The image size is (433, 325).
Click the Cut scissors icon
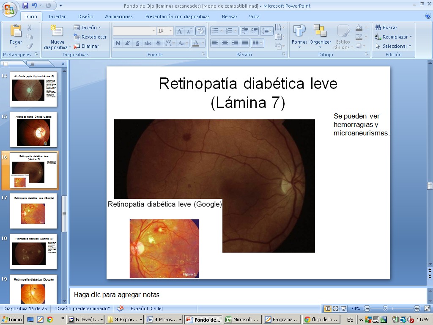[30, 28]
